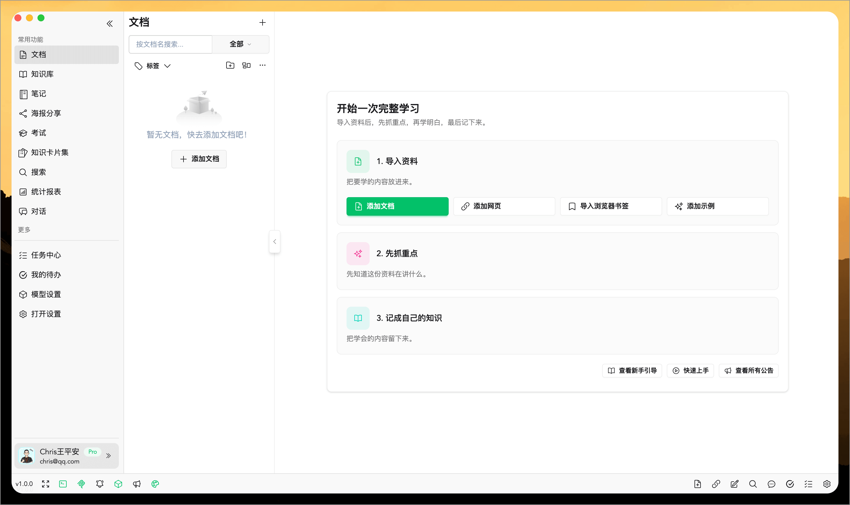Open the 笔记 section in the sidebar
The image size is (850, 505).
pyautogui.click(x=38, y=94)
